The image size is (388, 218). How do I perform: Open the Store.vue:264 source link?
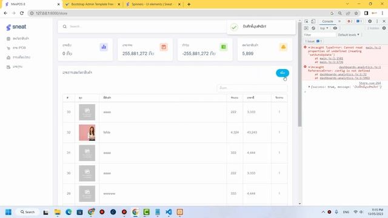[370, 83]
